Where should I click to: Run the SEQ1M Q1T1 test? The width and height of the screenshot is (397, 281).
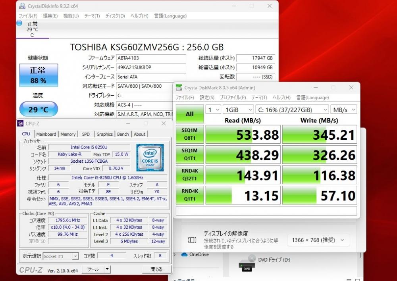click(190, 154)
